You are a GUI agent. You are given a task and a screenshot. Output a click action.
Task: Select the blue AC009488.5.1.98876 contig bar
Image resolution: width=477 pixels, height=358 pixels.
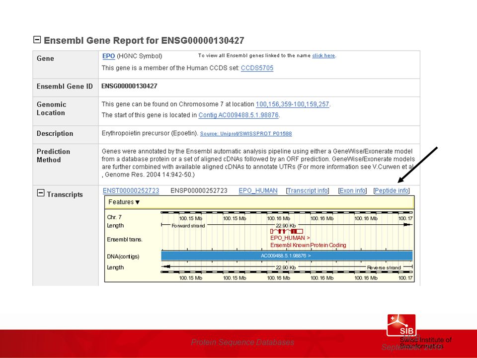click(287, 256)
